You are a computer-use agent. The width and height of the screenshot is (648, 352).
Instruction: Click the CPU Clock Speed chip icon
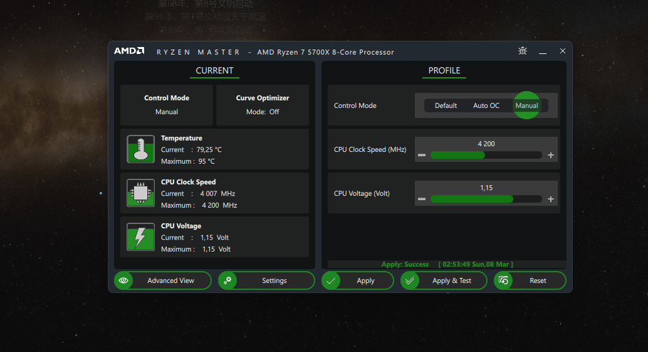140,193
